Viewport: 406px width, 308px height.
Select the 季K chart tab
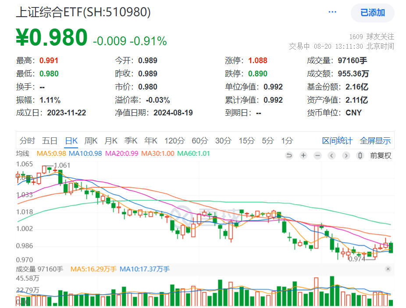[131, 141]
